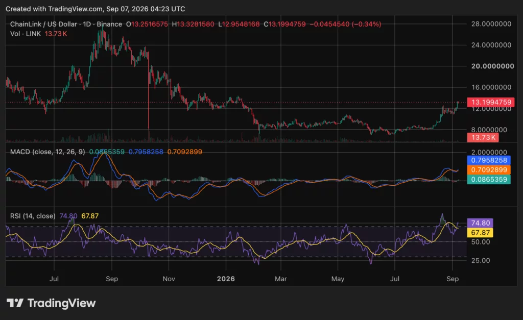
Task: Click MACD line value 0.7958258 in legend
Action: [146, 152]
